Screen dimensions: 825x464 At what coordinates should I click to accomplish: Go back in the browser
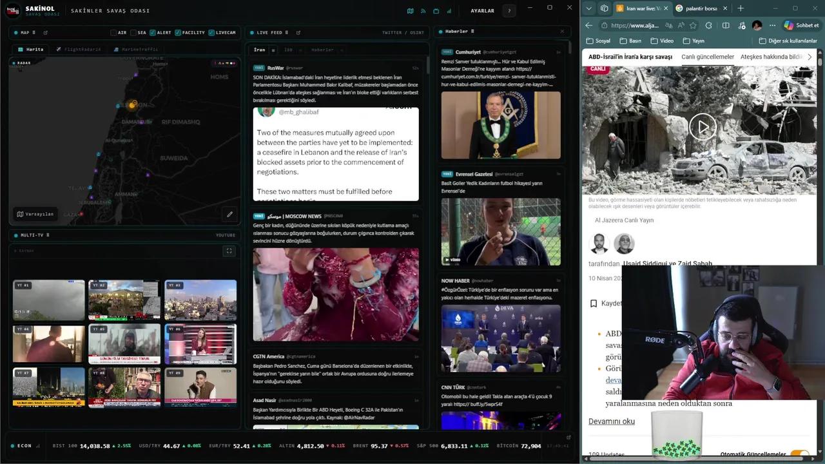pyautogui.click(x=589, y=25)
